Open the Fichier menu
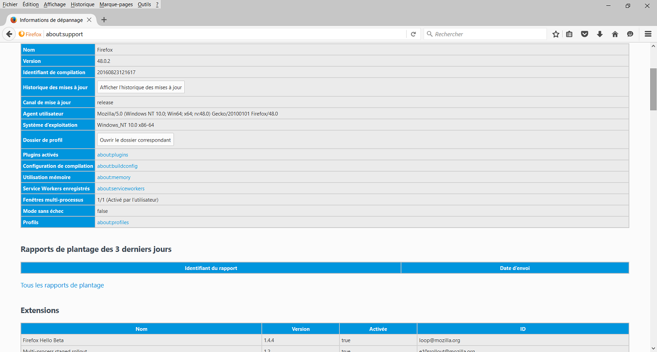 click(x=10, y=4)
